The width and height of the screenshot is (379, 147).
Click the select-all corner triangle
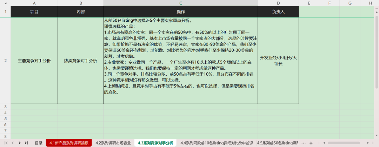[6, 3]
